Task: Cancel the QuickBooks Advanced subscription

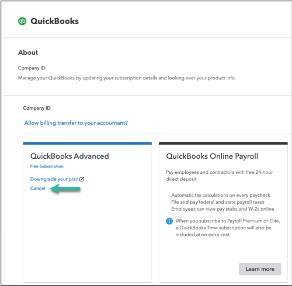Action: 37,189
